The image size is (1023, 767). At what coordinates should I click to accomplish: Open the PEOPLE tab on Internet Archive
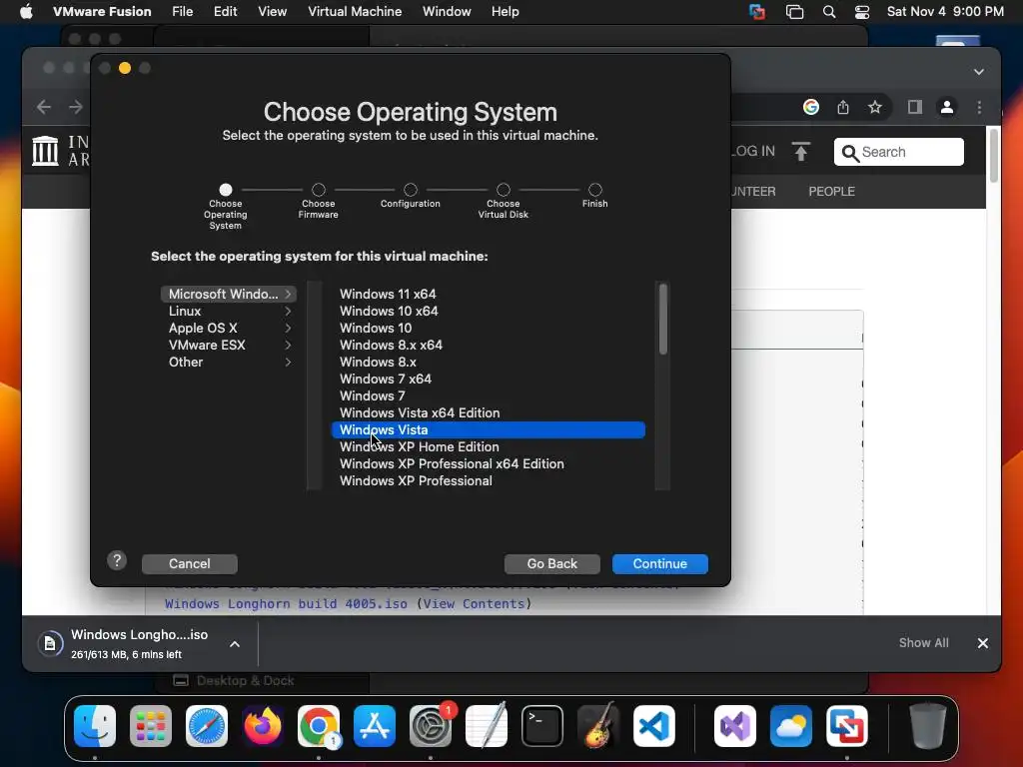[x=832, y=191]
